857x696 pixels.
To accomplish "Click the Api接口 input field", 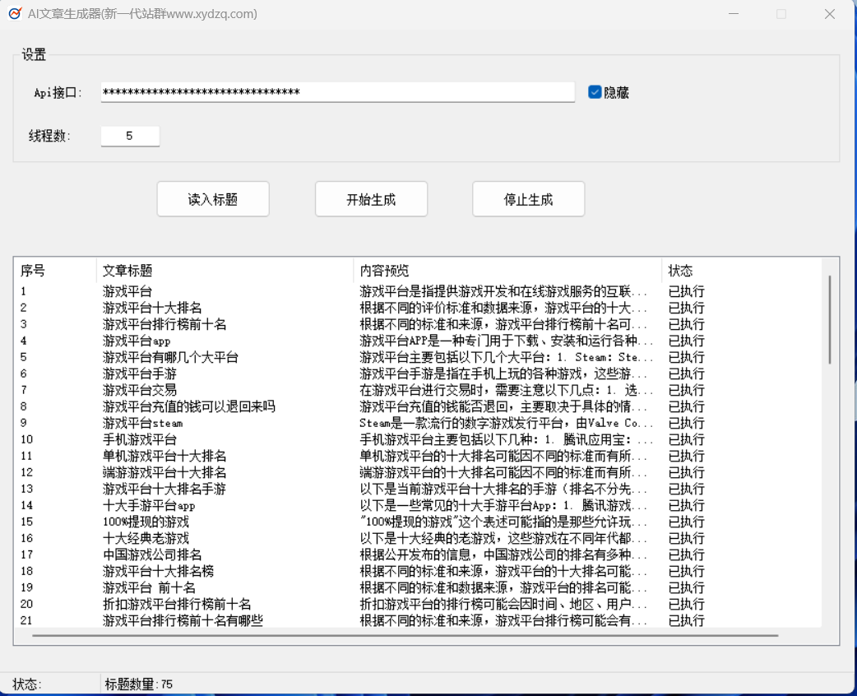I will [337, 92].
